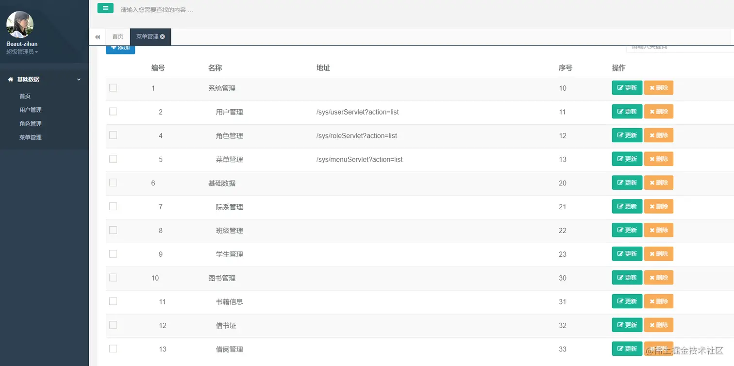Select the 菜单管理 tab label

coord(147,36)
